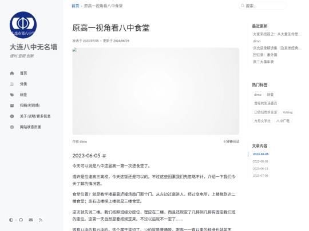Click the email envelope icon

[x=31, y=220]
